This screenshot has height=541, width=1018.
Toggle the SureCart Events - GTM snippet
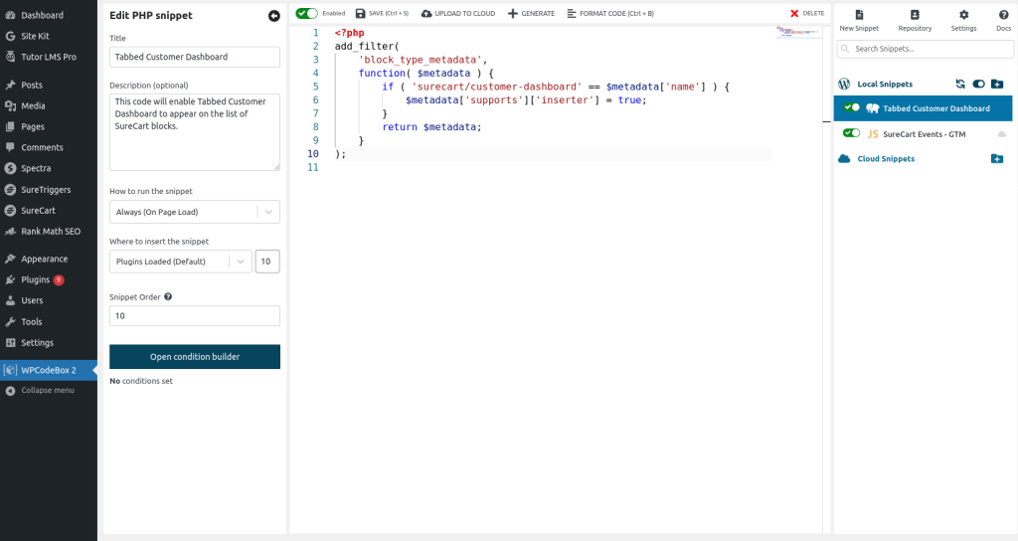[x=851, y=133]
